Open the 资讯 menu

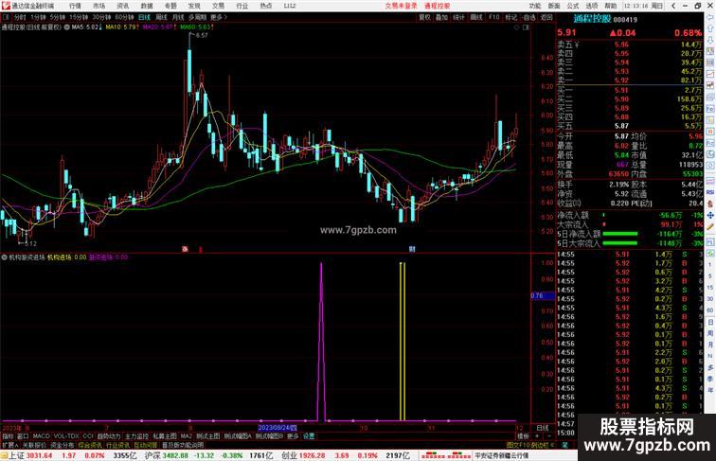pos(122,6)
